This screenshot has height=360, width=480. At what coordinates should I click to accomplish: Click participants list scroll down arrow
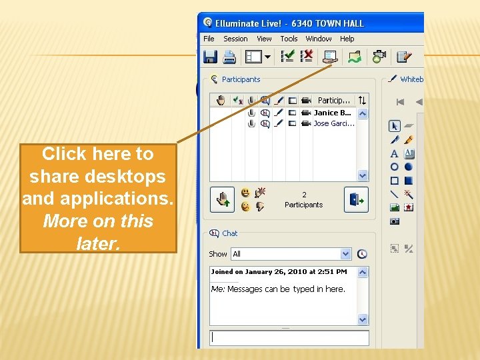[x=363, y=175]
